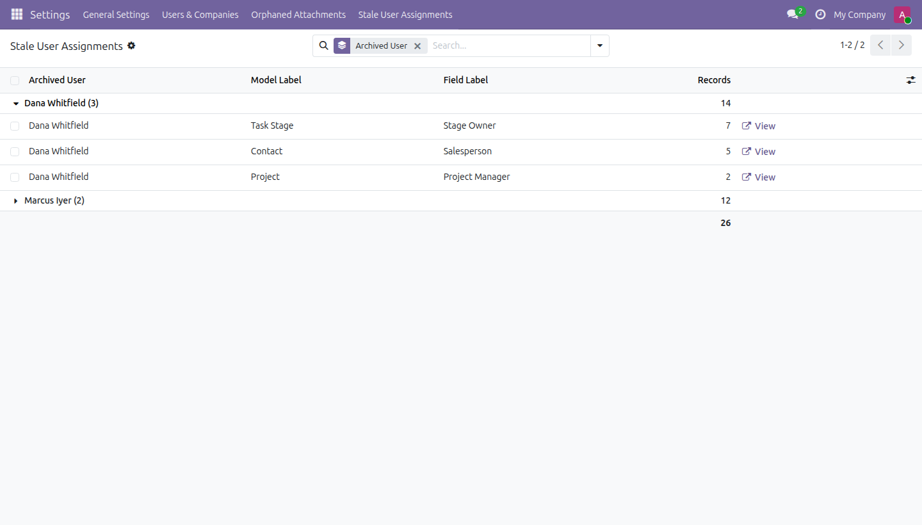The width and height of the screenshot is (922, 525).
Task: Remove the Archived User group facet
Action: [417, 46]
